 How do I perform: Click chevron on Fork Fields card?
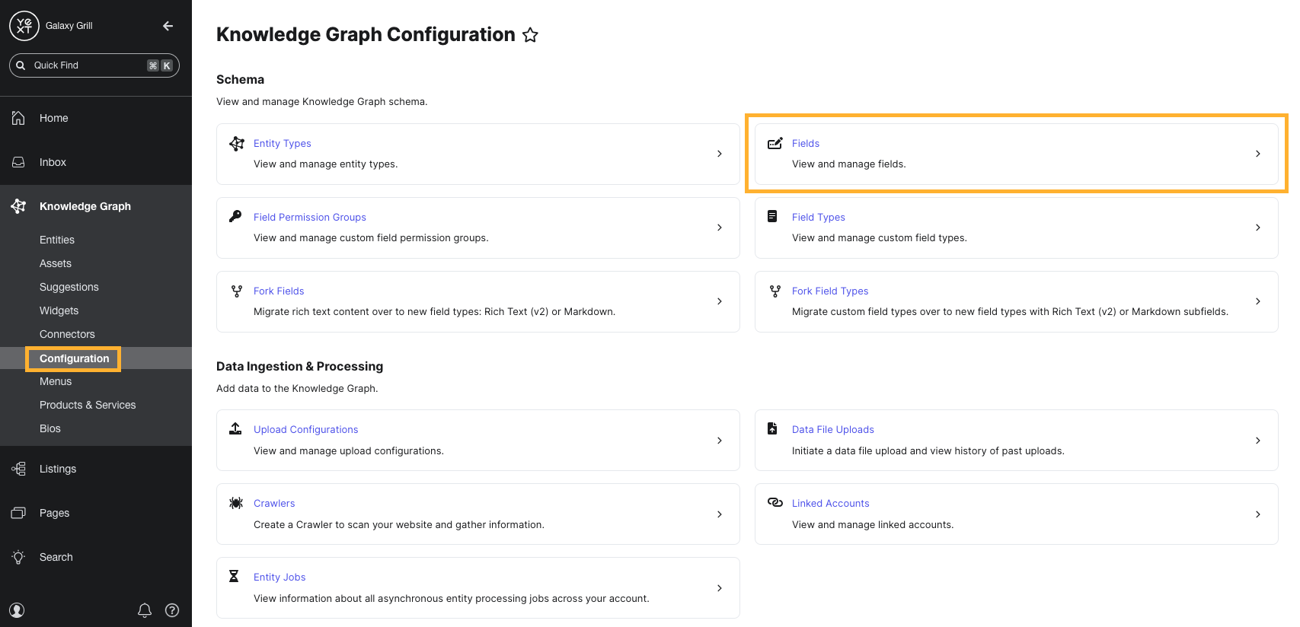720,301
